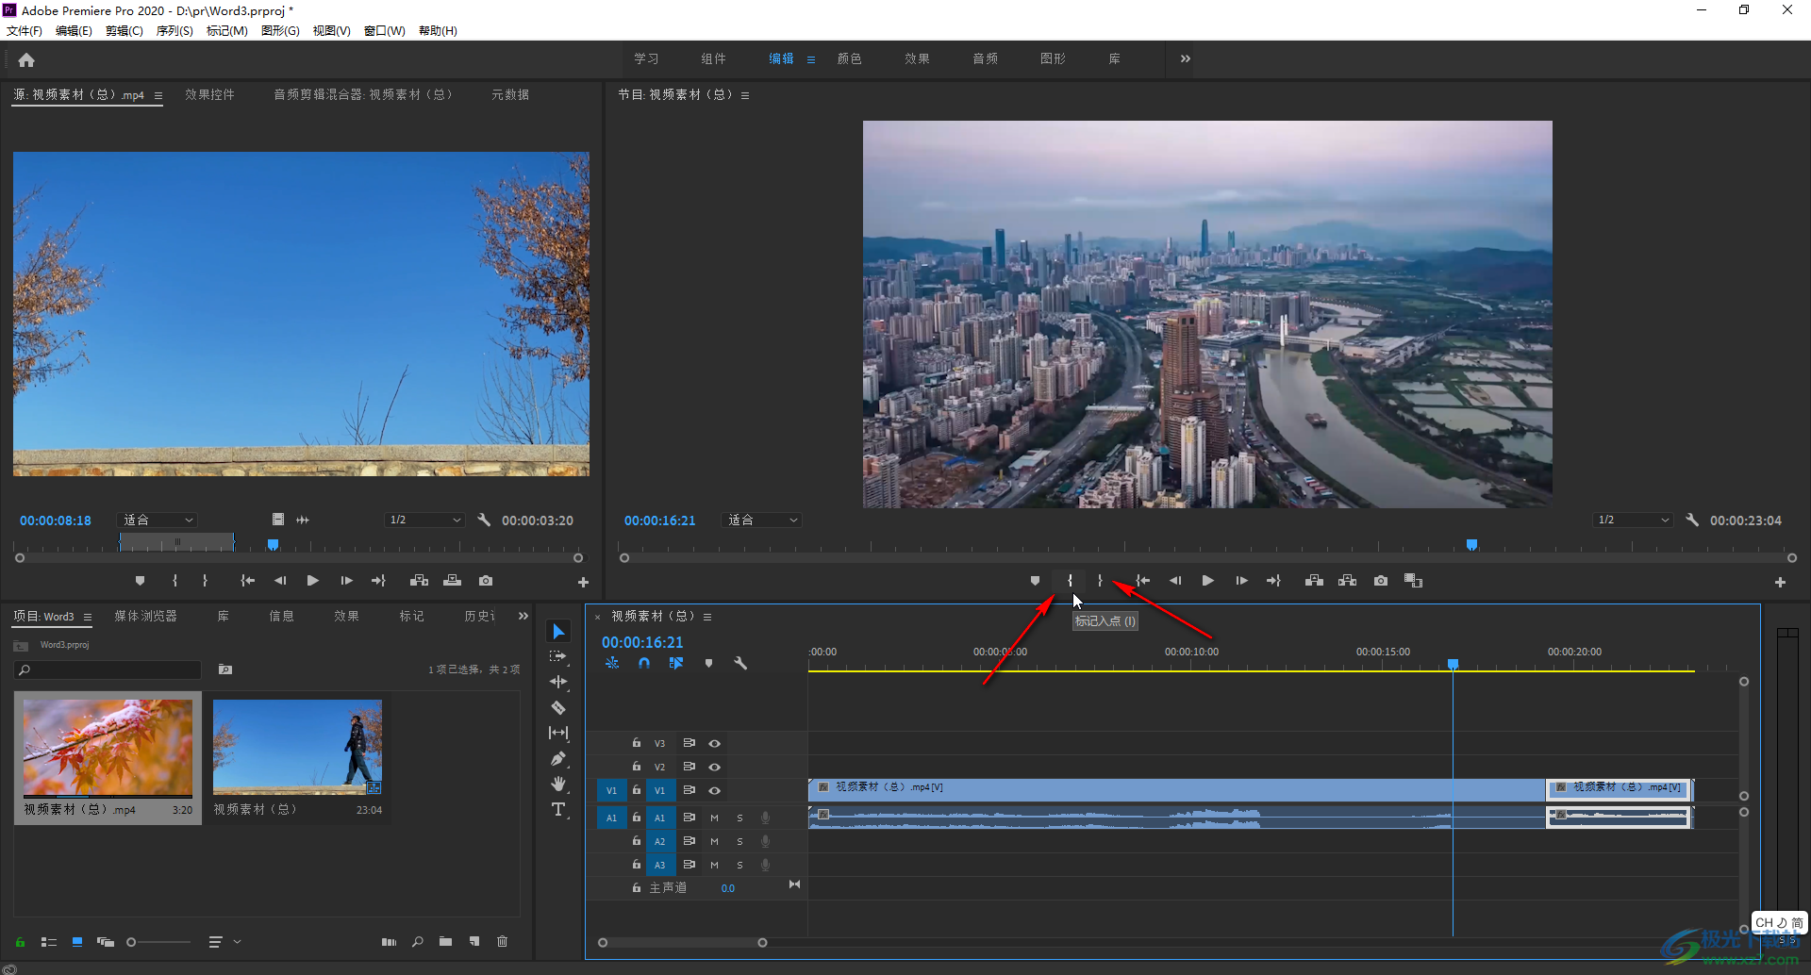Play the Source monitor clip
This screenshot has height=975, width=1811.
[x=313, y=581]
